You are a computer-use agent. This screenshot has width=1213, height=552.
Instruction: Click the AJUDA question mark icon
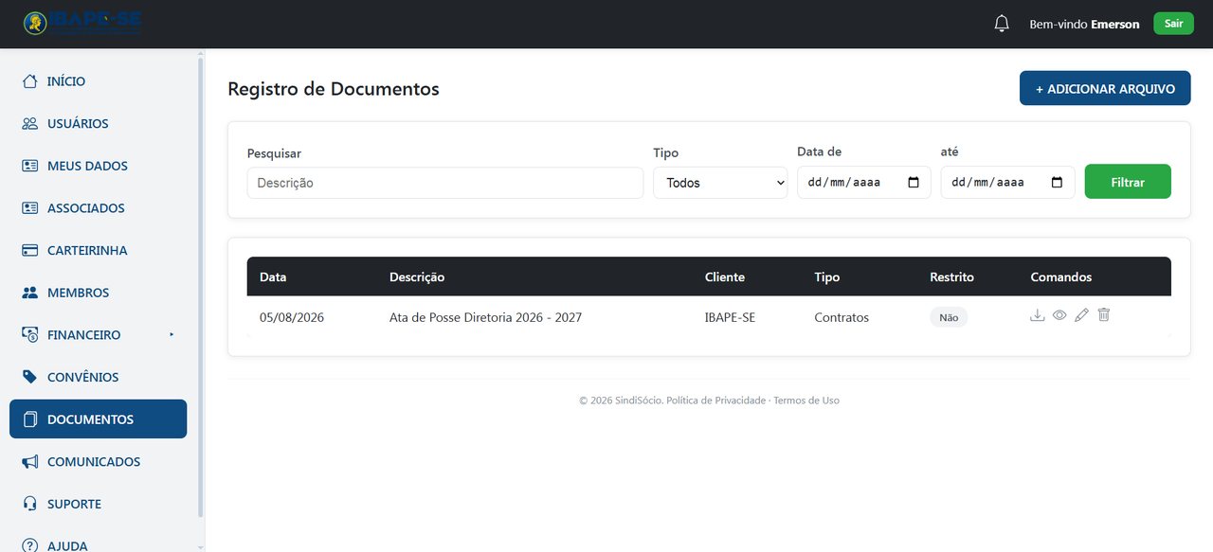coord(30,545)
